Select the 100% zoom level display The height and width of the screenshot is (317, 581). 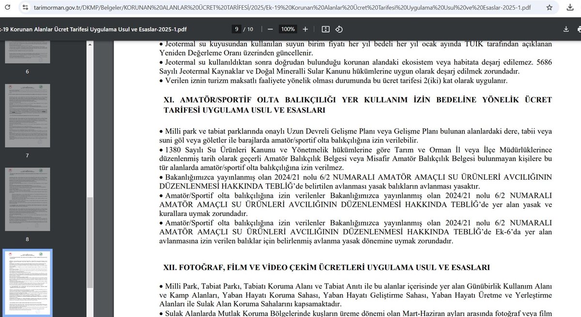pyautogui.click(x=288, y=29)
